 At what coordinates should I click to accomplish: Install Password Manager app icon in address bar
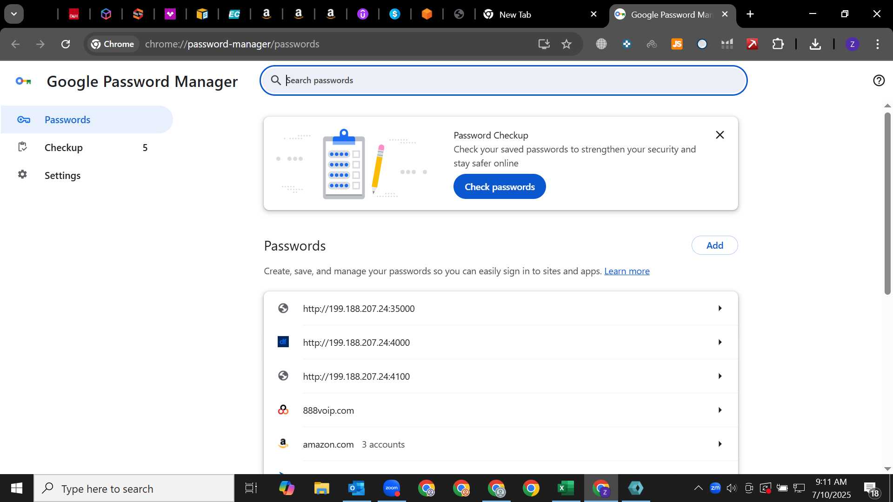(x=544, y=44)
